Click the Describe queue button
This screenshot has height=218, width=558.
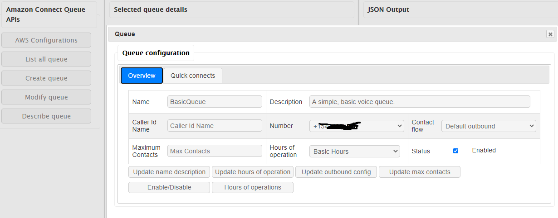[46, 116]
